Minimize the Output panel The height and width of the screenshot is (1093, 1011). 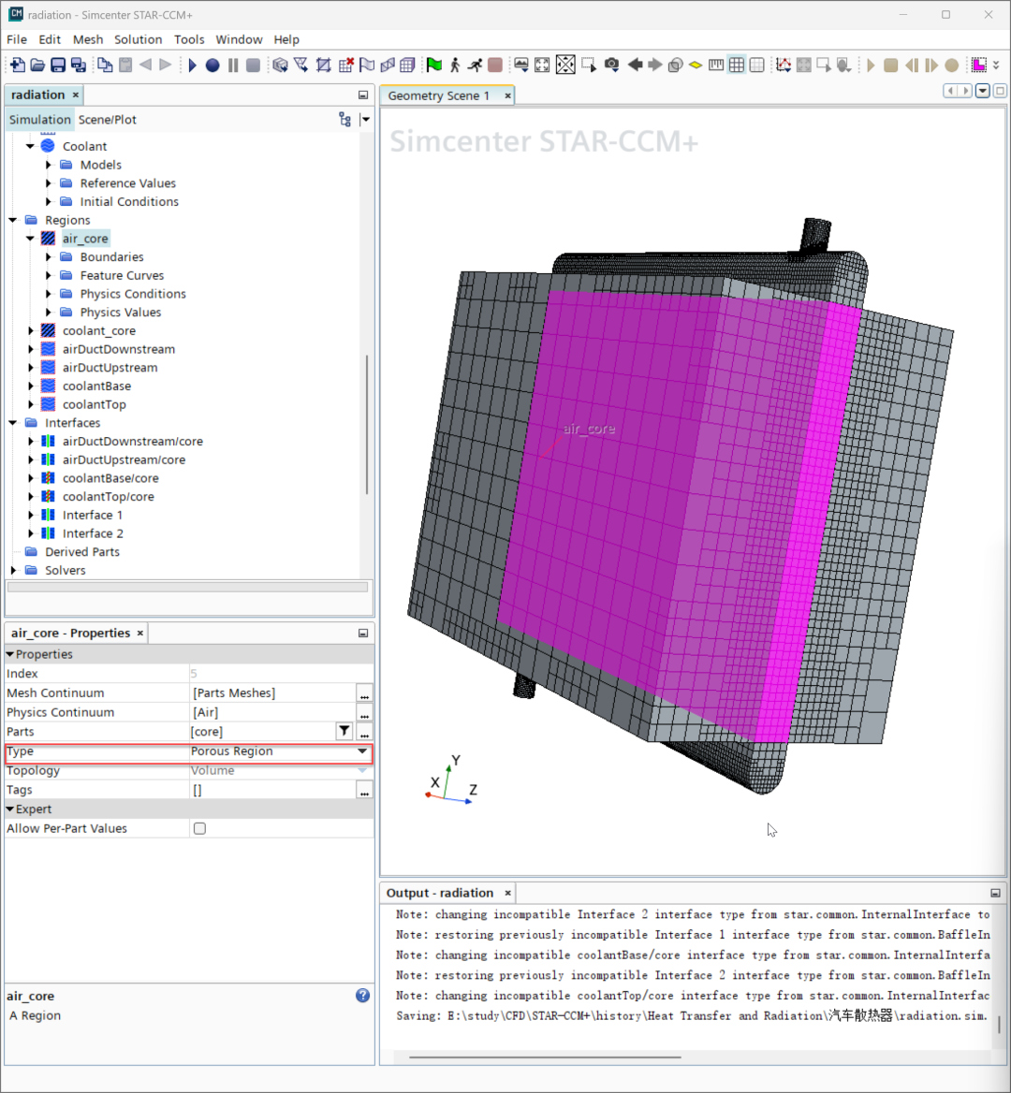point(995,893)
